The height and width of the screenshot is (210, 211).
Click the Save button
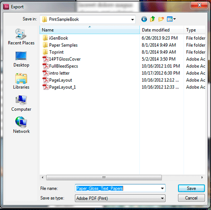click(191, 188)
